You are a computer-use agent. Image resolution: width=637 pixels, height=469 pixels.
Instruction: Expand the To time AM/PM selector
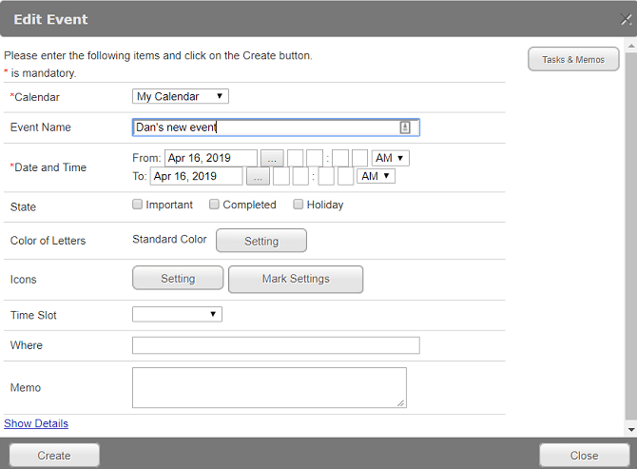click(376, 176)
